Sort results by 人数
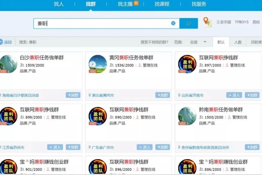The width and height of the screenshot is (262, 175). click(x=238, y=42)
